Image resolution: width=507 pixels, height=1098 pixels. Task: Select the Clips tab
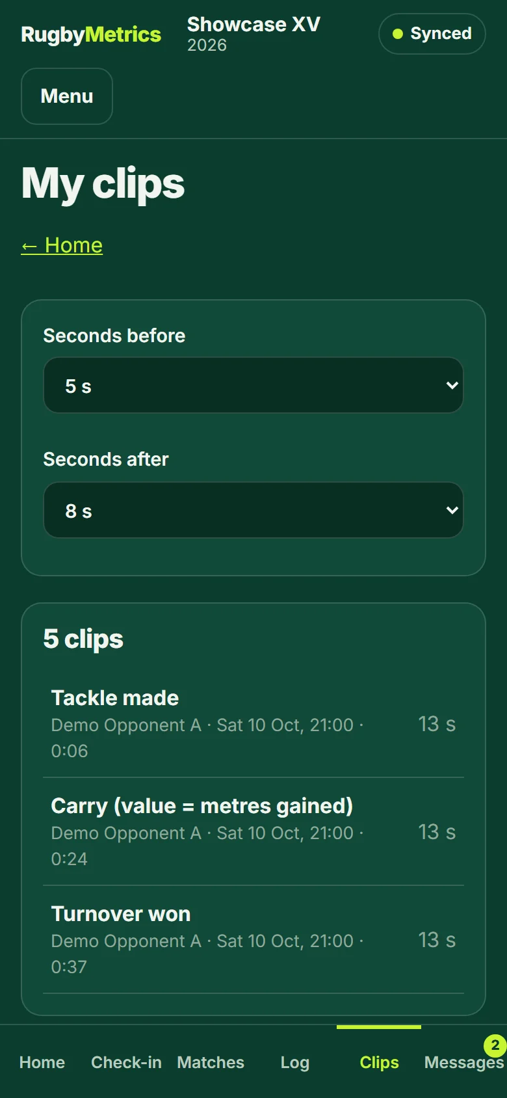pyautogui.click(x=379, y=1062)
